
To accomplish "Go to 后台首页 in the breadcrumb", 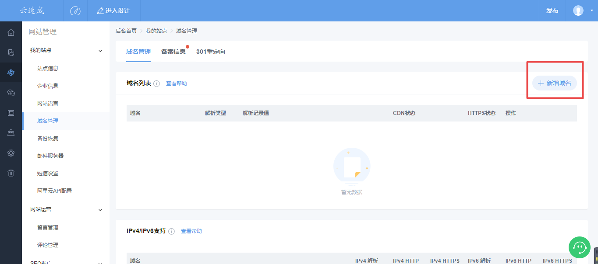I will (126, 31).
